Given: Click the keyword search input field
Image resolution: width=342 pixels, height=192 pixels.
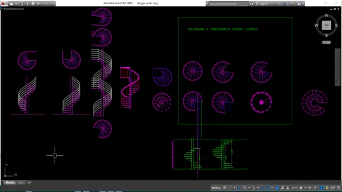Looking at the screenshot, I should pos(228,4).
